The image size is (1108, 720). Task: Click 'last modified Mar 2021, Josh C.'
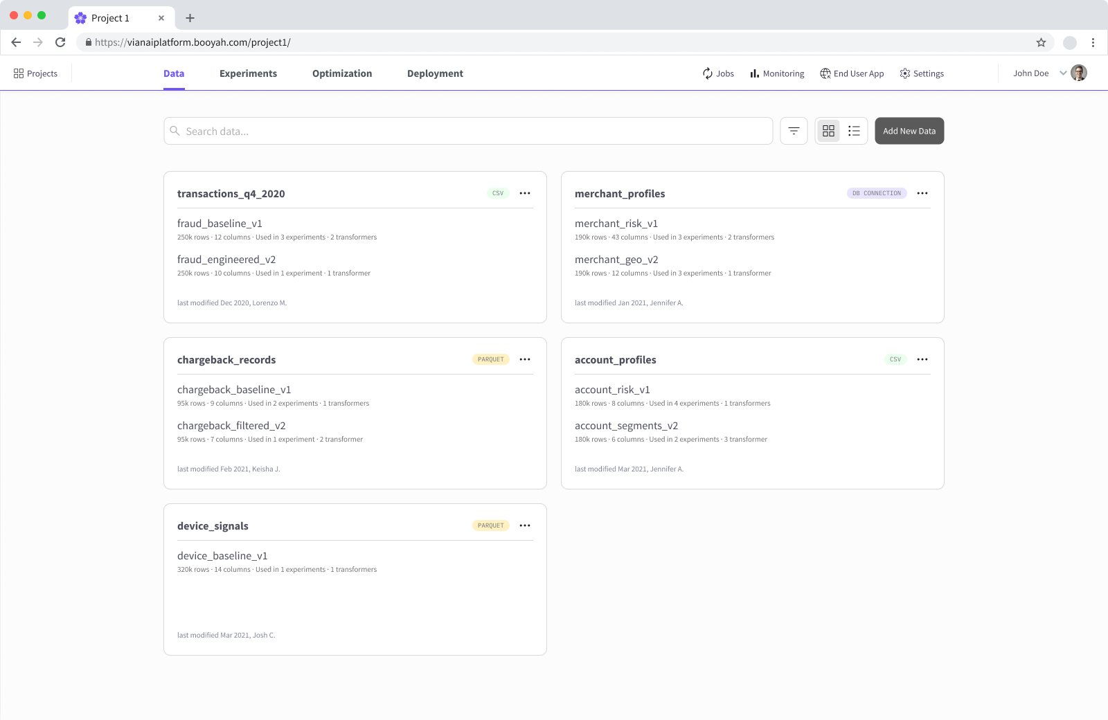pos(226,635)
